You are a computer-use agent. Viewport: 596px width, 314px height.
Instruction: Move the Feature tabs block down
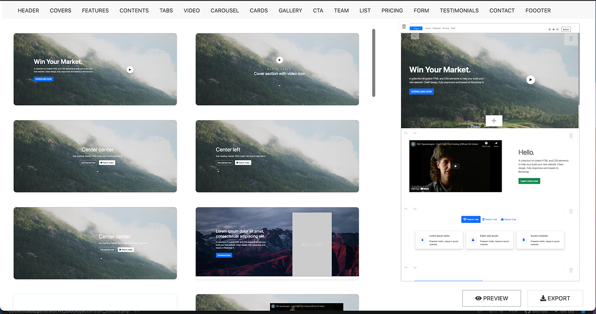click(415, 209)
